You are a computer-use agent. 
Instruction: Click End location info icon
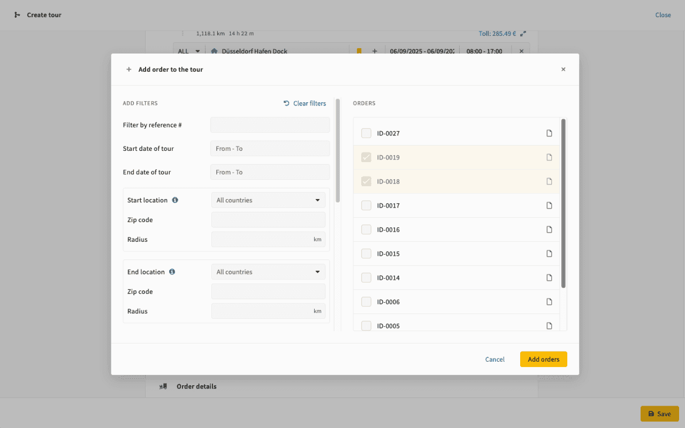172,272
